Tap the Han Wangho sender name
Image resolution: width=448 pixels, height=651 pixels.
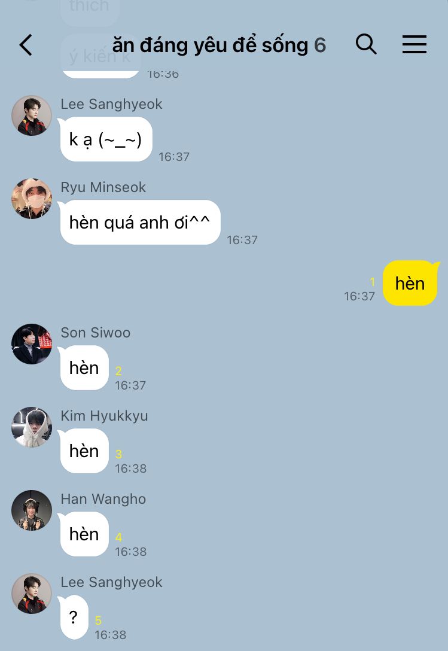click(x=103, y=499)
